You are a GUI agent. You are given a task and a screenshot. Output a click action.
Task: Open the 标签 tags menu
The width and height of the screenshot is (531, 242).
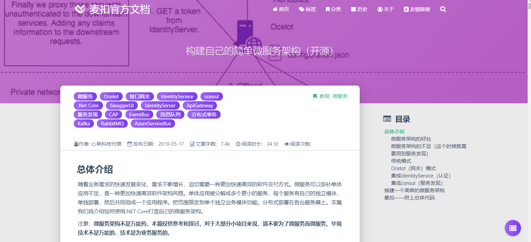coord(307,9)
